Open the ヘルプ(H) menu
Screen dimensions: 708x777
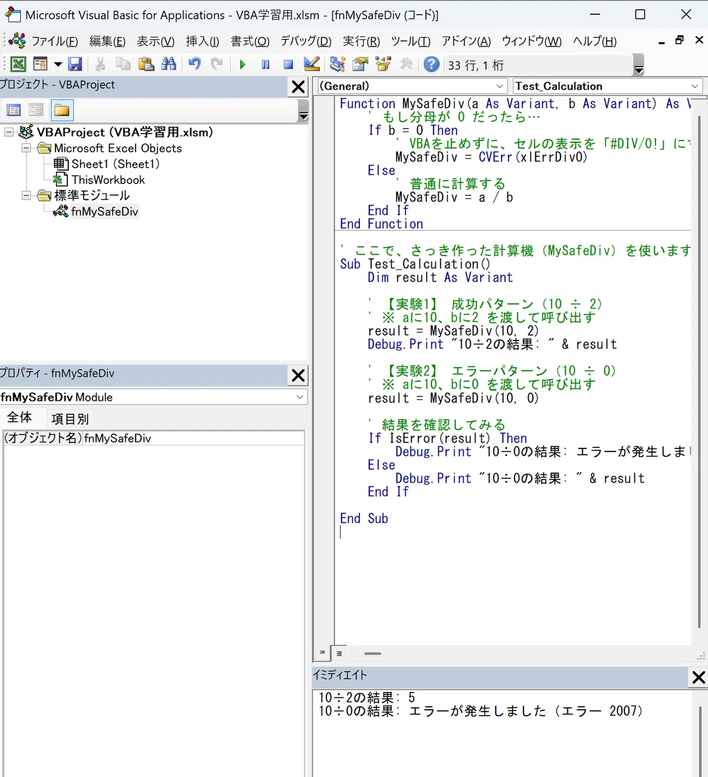[595, 41]
